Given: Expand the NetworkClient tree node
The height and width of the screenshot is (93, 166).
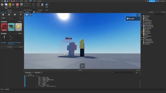Looking at the screenshot, I should coord(142,22).
